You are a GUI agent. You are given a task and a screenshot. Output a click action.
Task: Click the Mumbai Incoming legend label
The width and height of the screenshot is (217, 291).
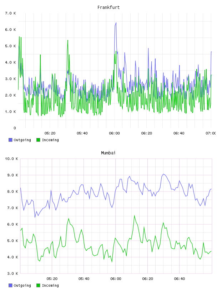[x=50, y=286]
